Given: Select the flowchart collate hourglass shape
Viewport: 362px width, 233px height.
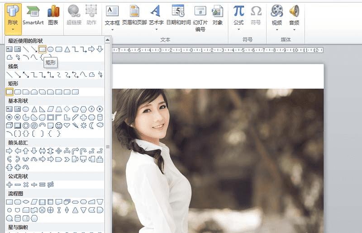Looking at the screenshot, I should pos(59,210).
